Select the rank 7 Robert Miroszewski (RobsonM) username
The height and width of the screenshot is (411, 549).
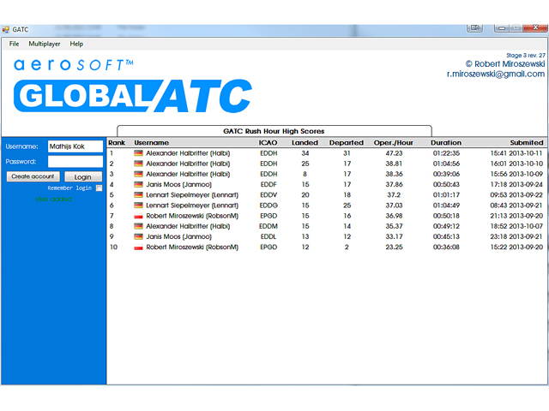coord(192,216)
